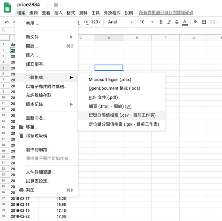Viewport: 222px width, 221px height.
Task: Toggle italic formatting
Action: [169, 22]
